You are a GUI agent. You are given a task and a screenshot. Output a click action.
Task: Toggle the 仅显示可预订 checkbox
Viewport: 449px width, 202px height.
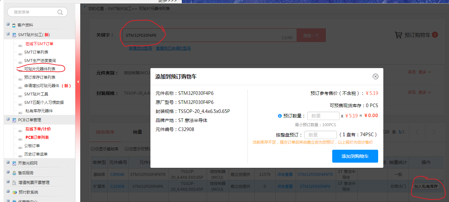click(127, 149)
